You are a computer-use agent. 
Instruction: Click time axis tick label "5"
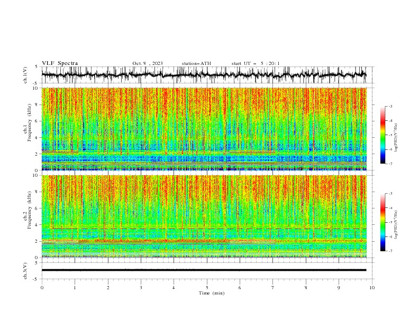[207, 288]
